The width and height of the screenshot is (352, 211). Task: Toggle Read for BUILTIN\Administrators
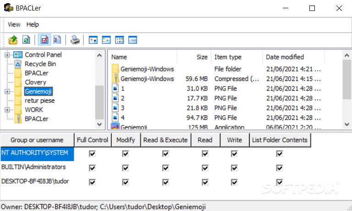click(205, 168)
